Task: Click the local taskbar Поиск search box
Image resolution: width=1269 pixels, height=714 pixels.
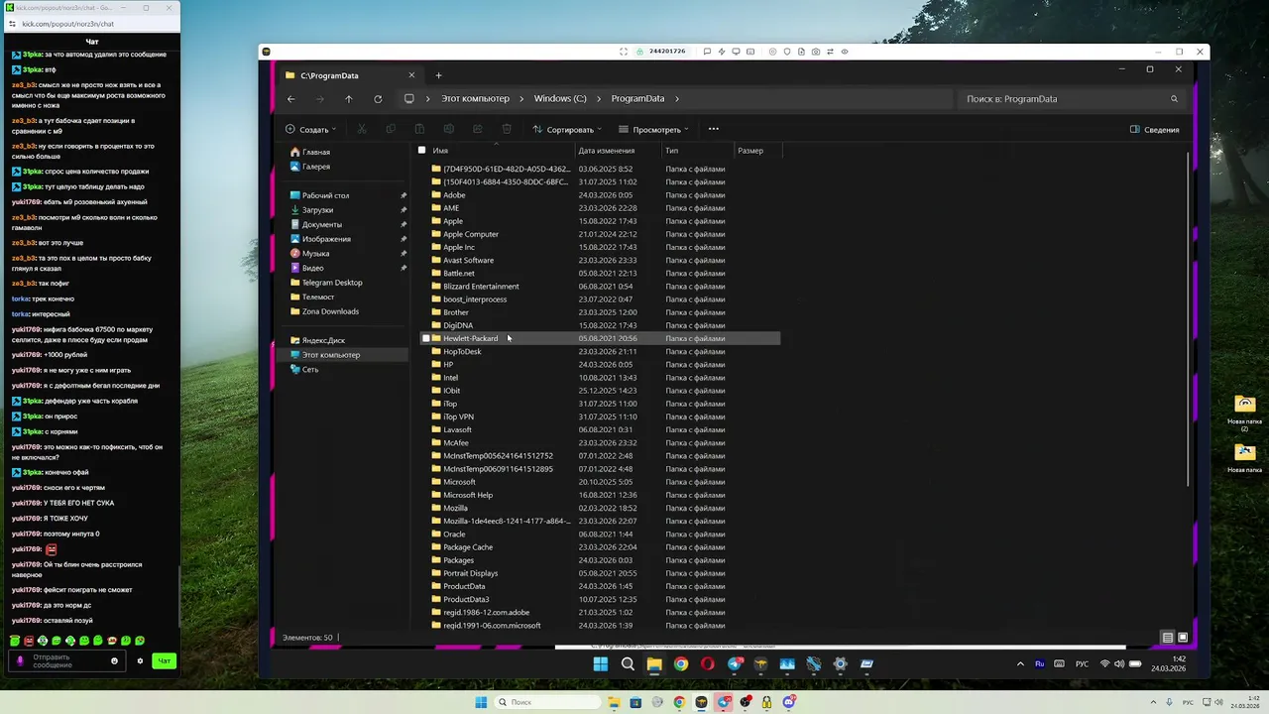Action: (545, 702)
